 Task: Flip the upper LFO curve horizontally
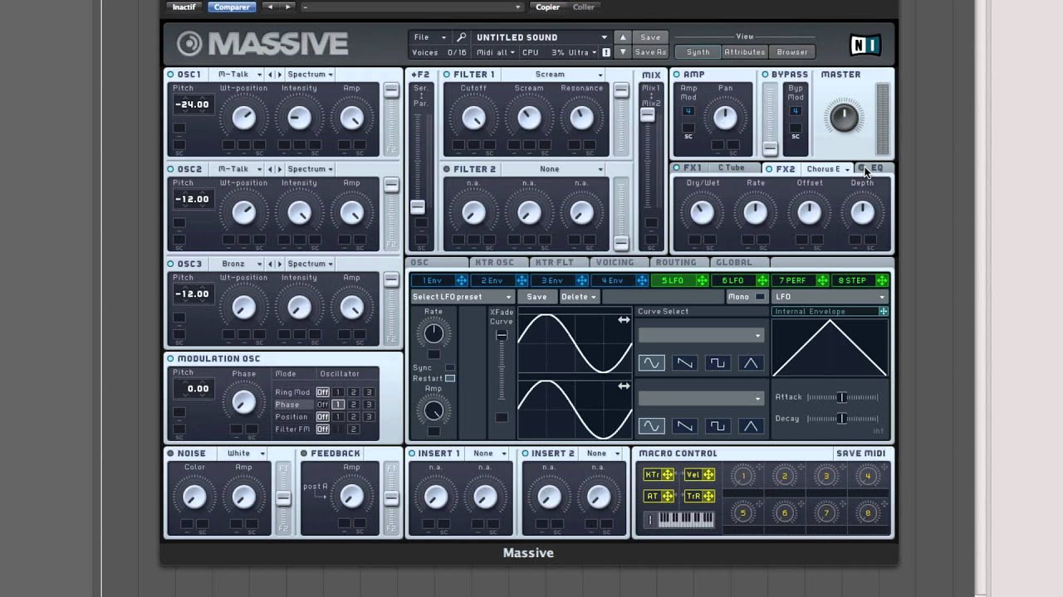624,320
